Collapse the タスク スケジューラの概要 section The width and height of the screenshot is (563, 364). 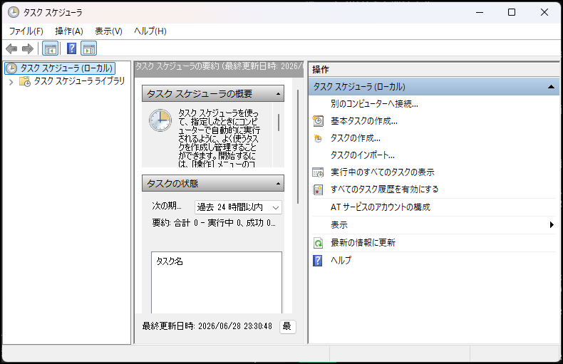pyautogui.click(x=278, y=94)
